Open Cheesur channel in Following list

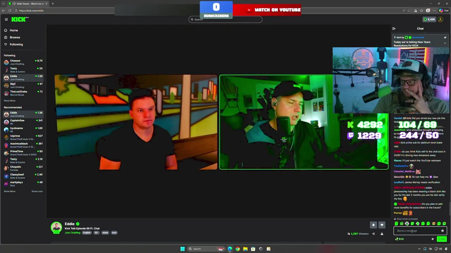coord(23,62)
